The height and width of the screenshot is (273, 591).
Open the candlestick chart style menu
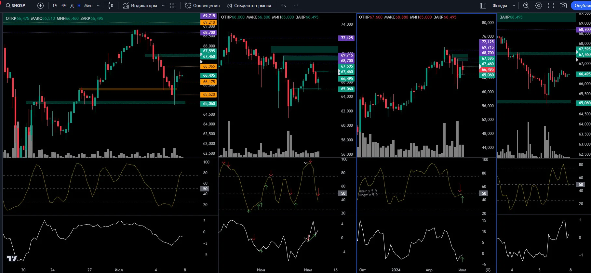click(111, 6)
